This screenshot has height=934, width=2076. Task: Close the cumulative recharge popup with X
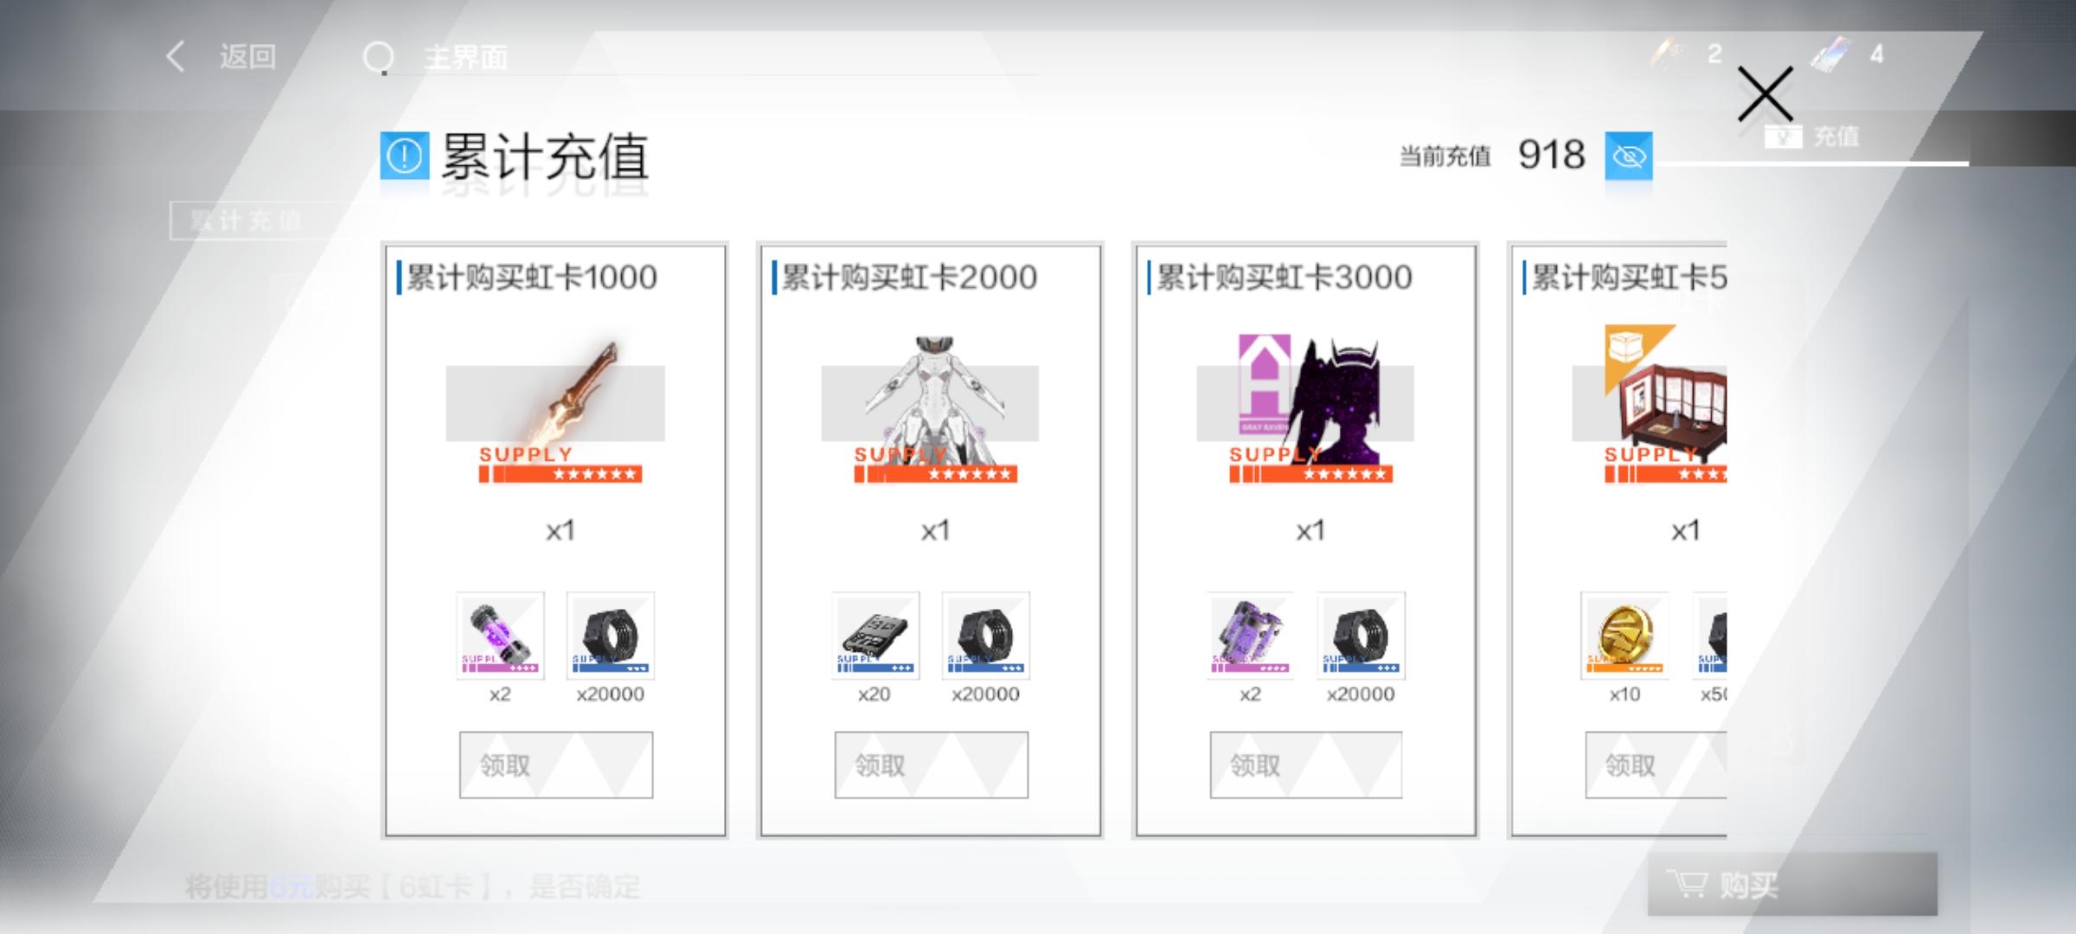[1765, 94]
